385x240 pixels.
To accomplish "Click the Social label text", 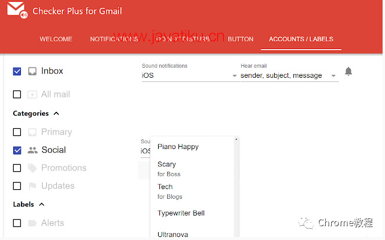I will coord(53,150).
